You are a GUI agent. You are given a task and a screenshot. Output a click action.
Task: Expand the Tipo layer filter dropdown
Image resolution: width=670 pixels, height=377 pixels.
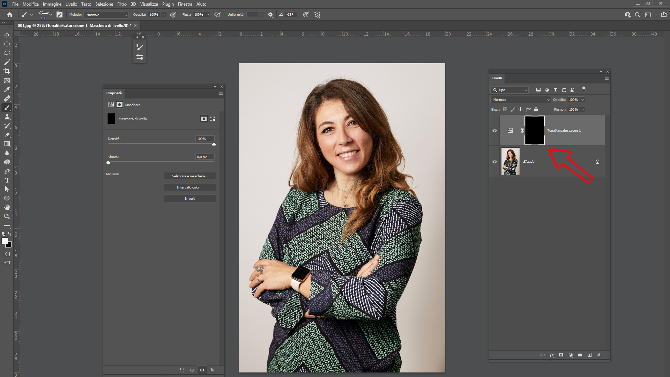click(510, 90)
